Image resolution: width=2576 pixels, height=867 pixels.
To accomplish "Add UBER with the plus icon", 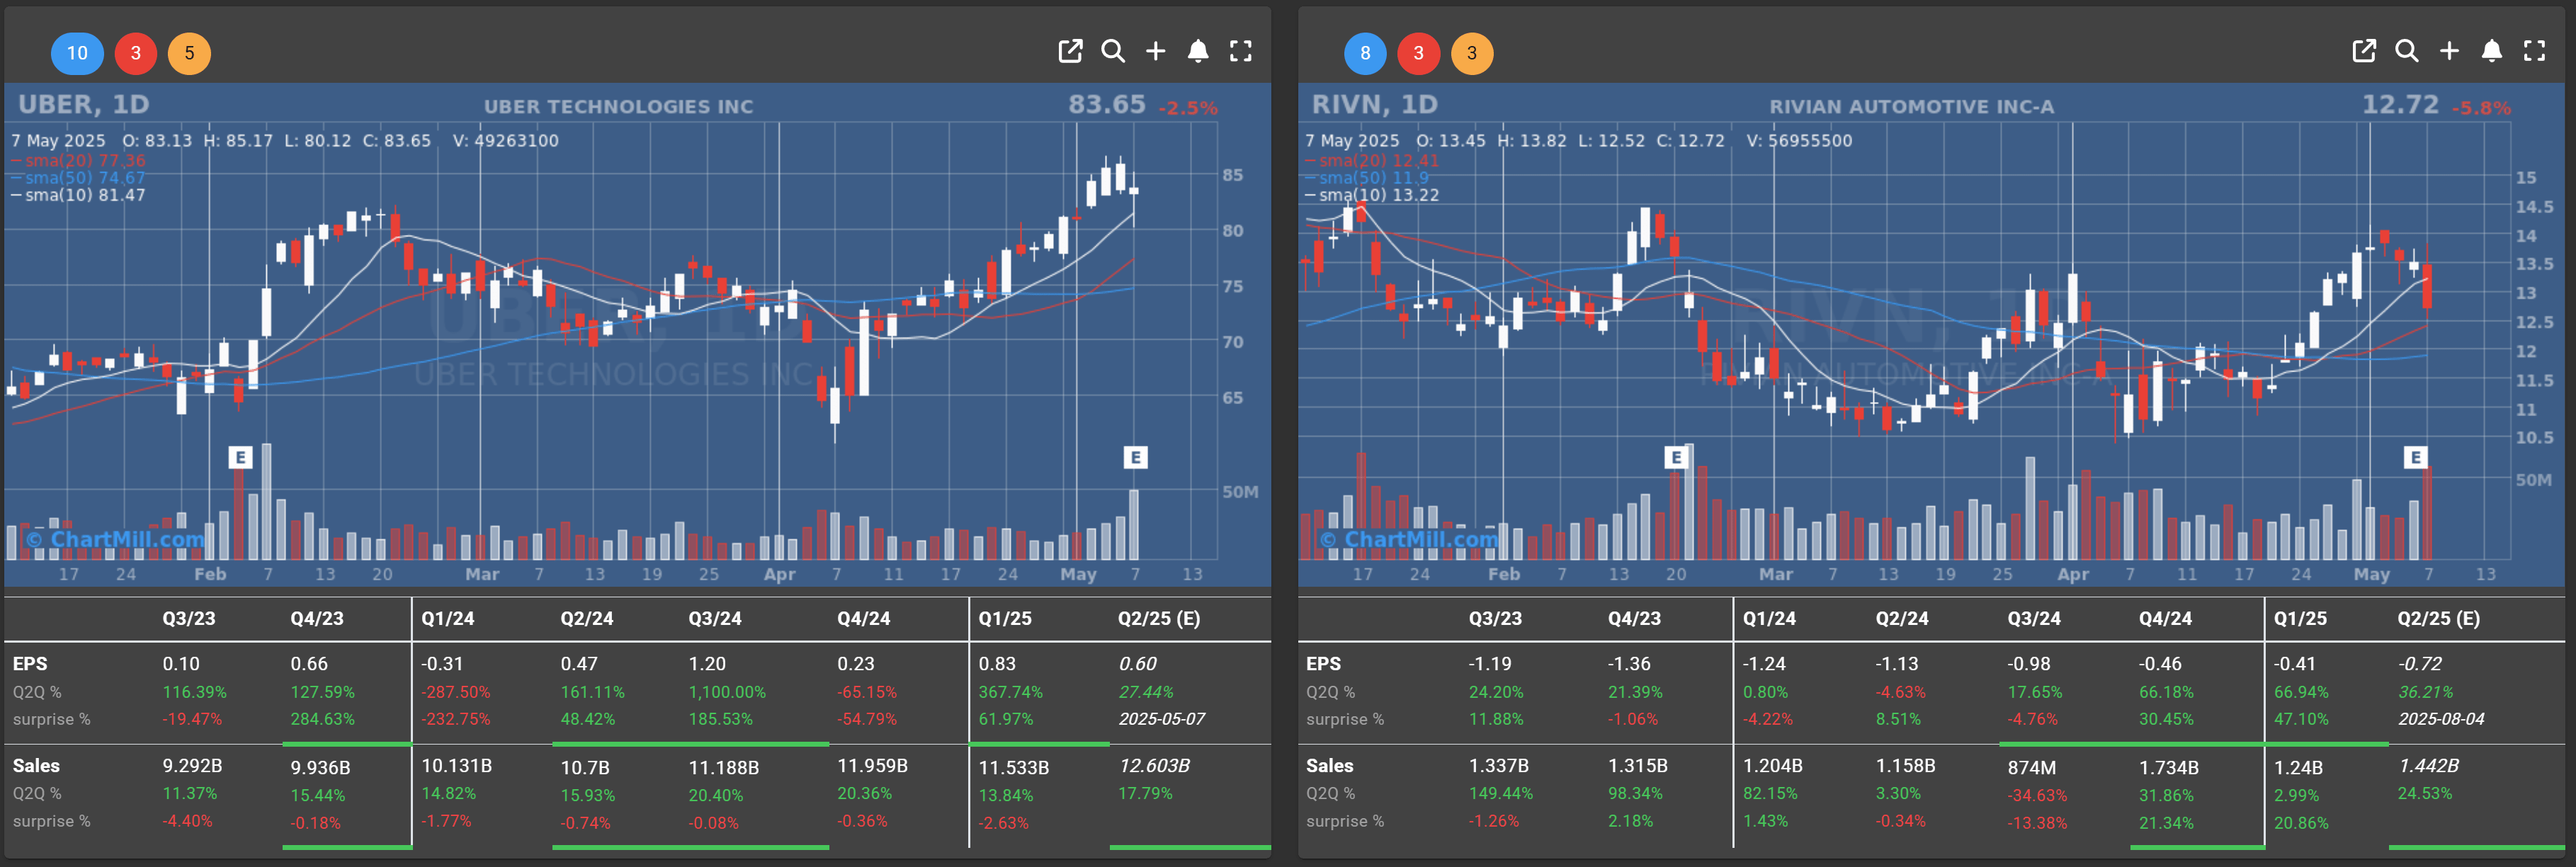I will click(1155, 51).
